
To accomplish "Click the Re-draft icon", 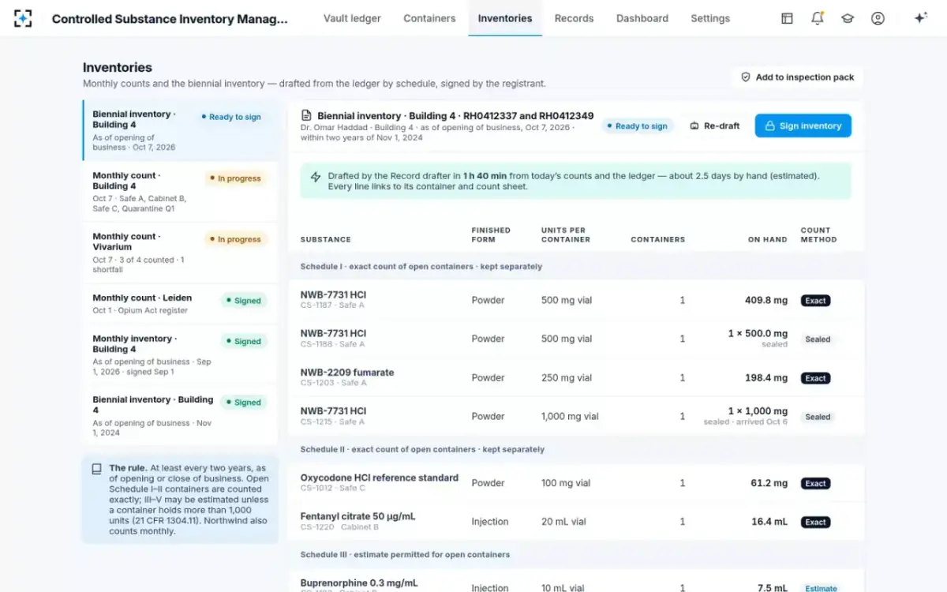I will (x=694, y=126).
